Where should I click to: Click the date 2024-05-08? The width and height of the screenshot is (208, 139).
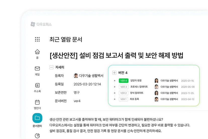188,87
